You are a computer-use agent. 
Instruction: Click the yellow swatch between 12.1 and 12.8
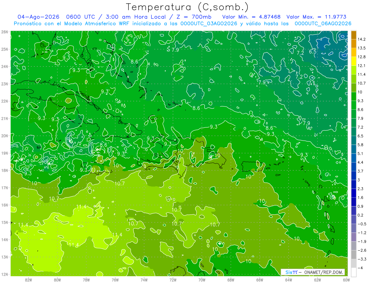point(354,61)
